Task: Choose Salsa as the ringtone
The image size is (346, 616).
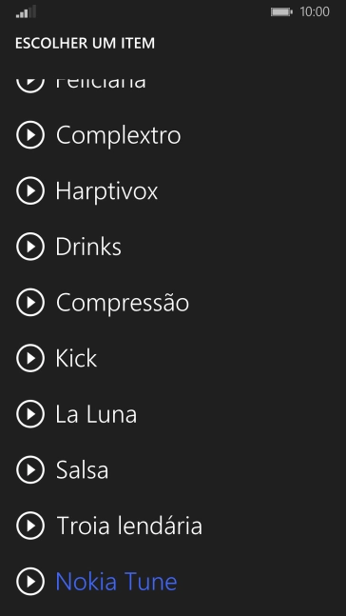Action: coord(82,470)
